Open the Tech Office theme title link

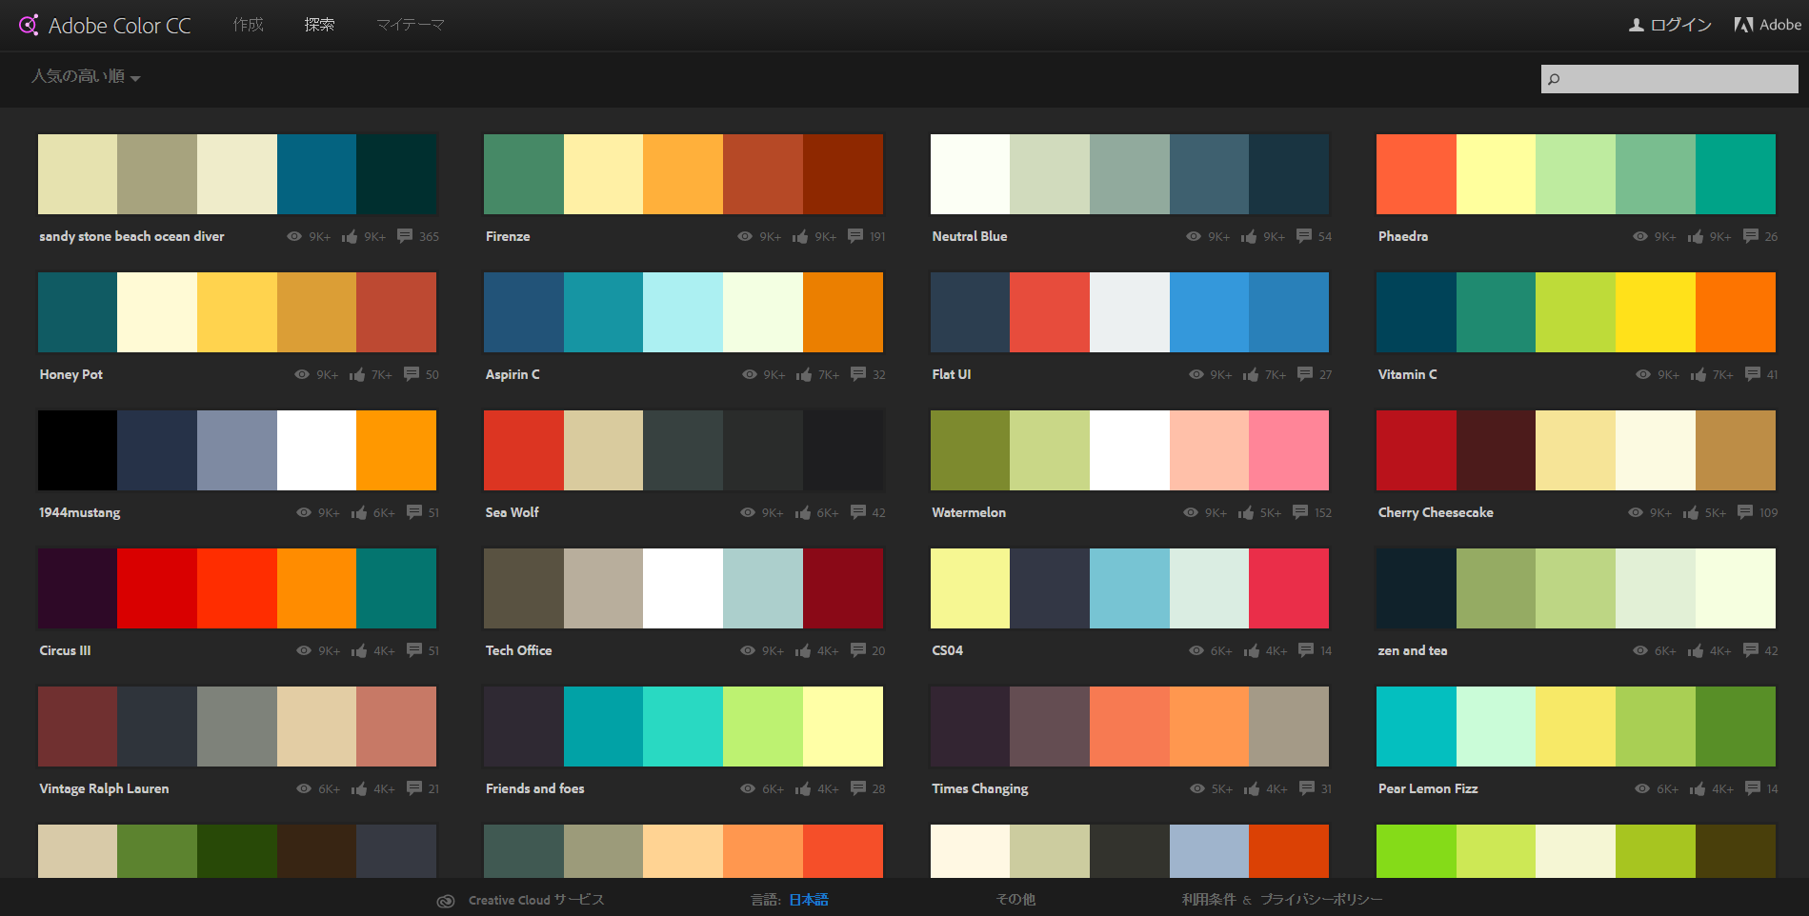[x=518, y=650]
